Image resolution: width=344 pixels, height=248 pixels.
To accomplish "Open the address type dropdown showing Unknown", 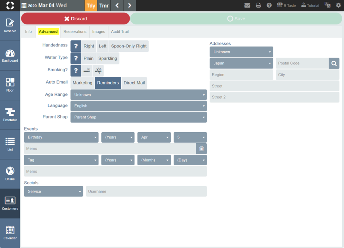I will pyautogui.click(x=241, y=52).
